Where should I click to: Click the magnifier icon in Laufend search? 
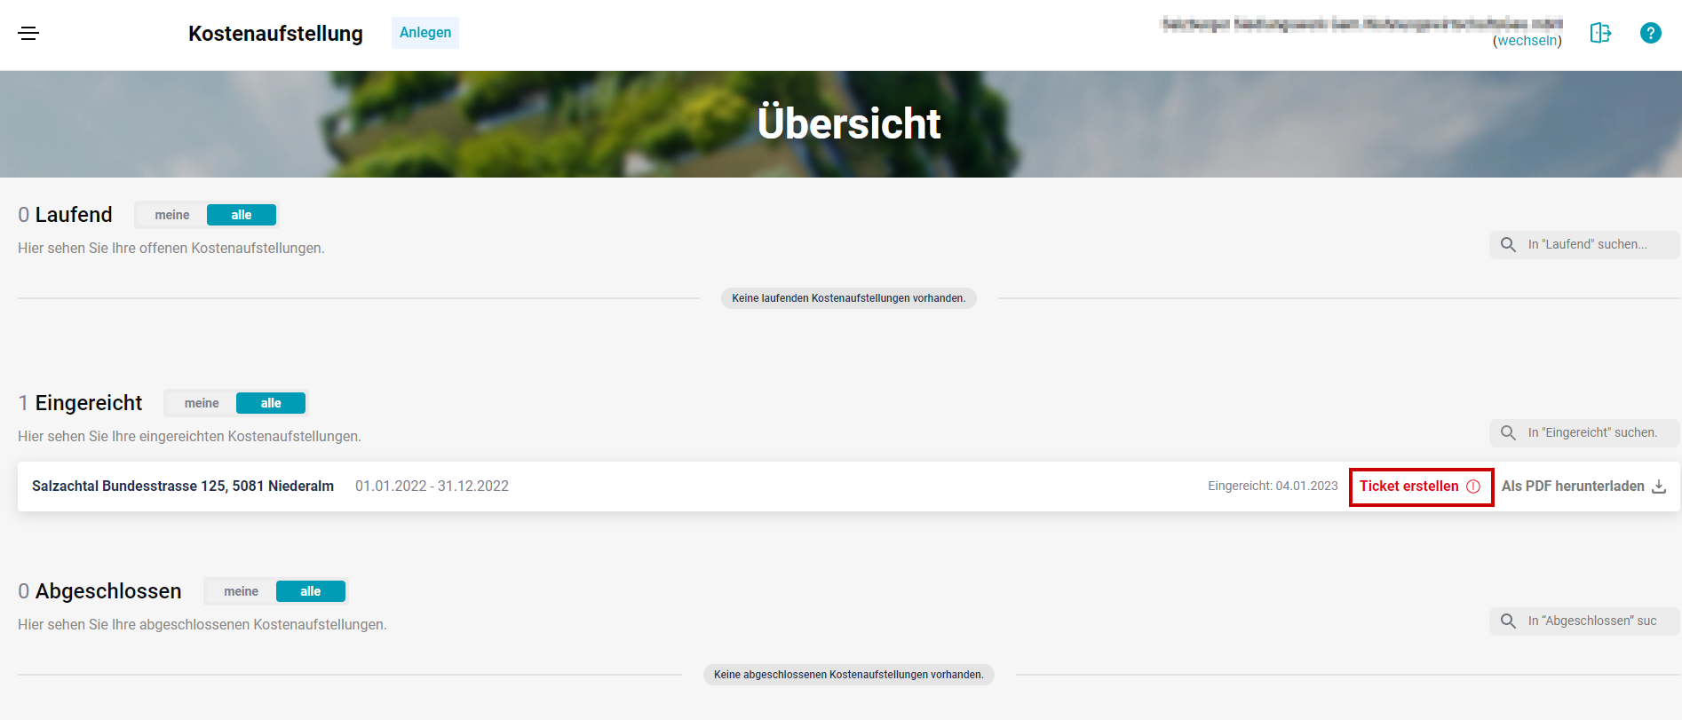coord(1508,245)
